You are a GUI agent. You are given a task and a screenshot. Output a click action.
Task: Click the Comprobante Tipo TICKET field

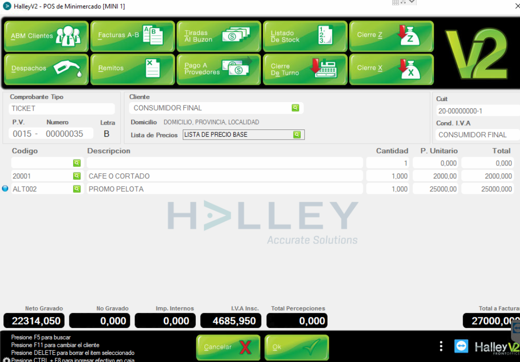coord(62,108)
